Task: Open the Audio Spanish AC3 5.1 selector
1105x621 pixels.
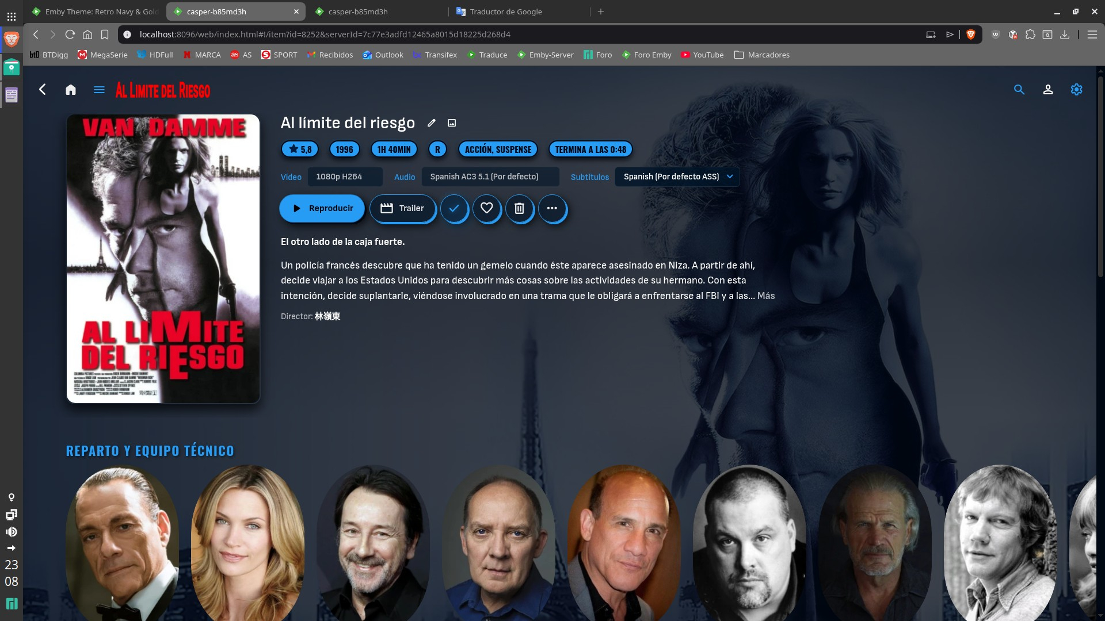Action: tap(490, 177)
